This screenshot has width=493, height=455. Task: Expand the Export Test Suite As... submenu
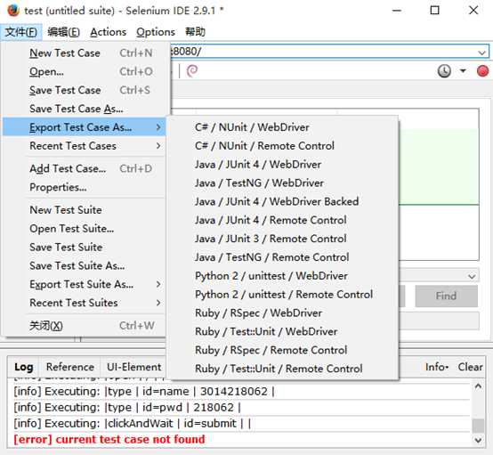84,284
